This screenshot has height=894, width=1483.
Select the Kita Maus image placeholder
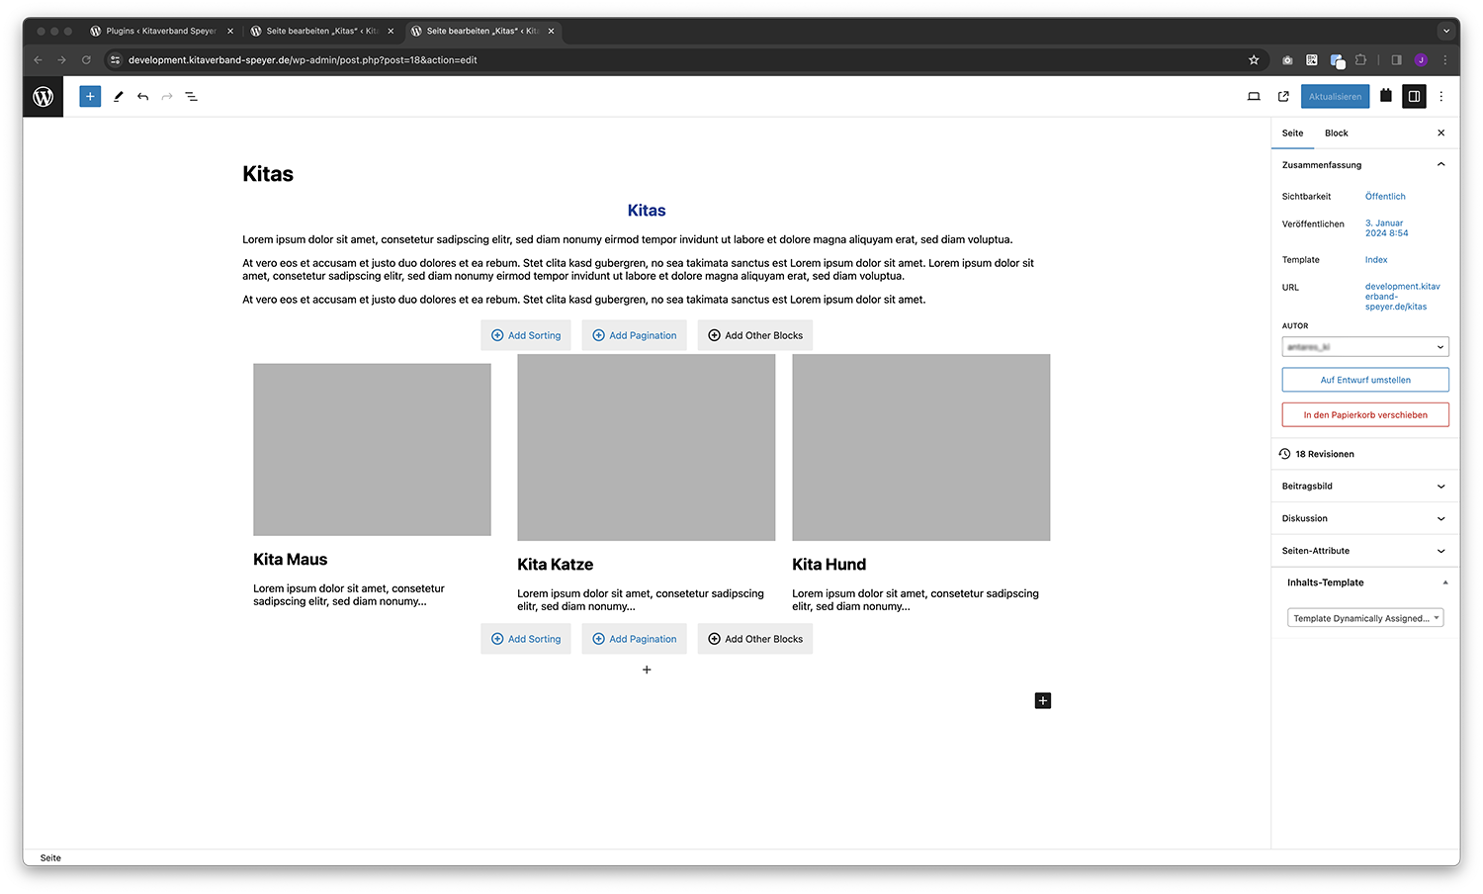[x=372, y=450]
